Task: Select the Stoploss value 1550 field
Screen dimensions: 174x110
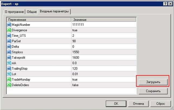Action: point(104,52)
